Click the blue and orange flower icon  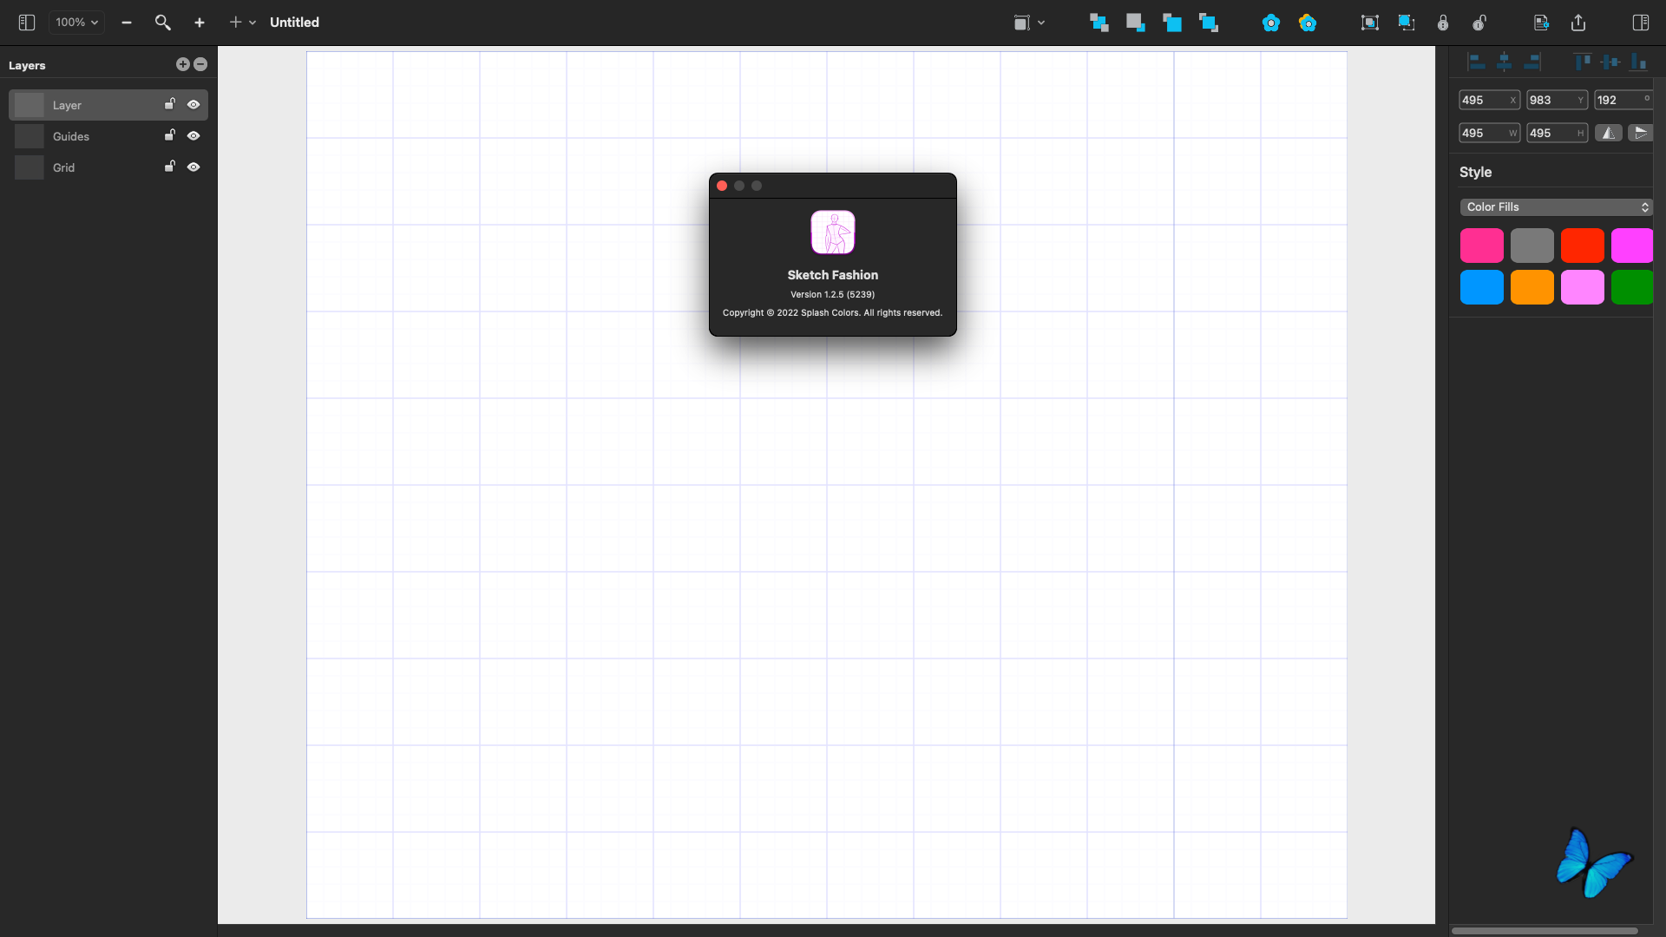click(1308, 23)
